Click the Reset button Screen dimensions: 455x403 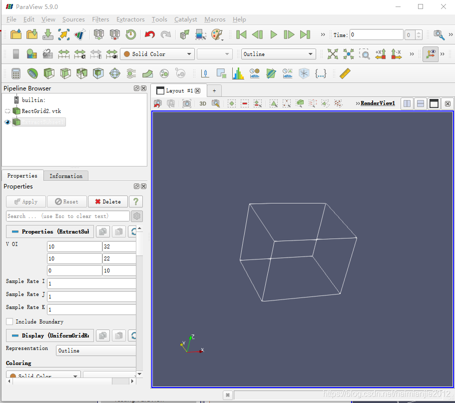(67, 201)
